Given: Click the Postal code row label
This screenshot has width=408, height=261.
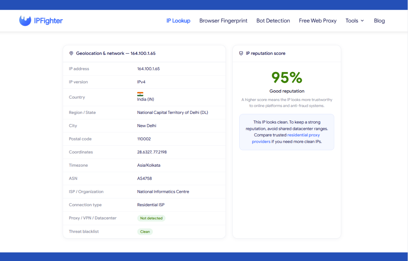Looking at the screenshot, I should point(80,139).
